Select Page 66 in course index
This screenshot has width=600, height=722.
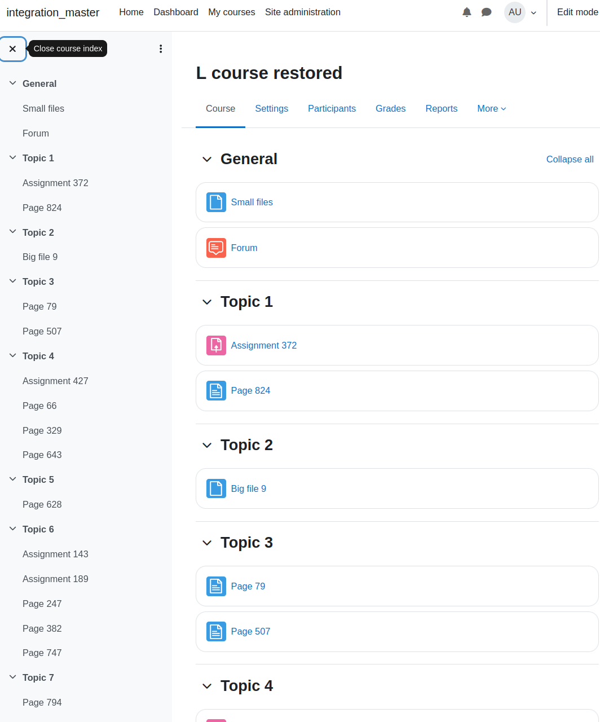[39, 406]
